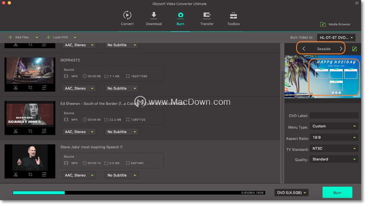Open the Media Browser
The image size is (365, 204).
(x=335, y=24)
